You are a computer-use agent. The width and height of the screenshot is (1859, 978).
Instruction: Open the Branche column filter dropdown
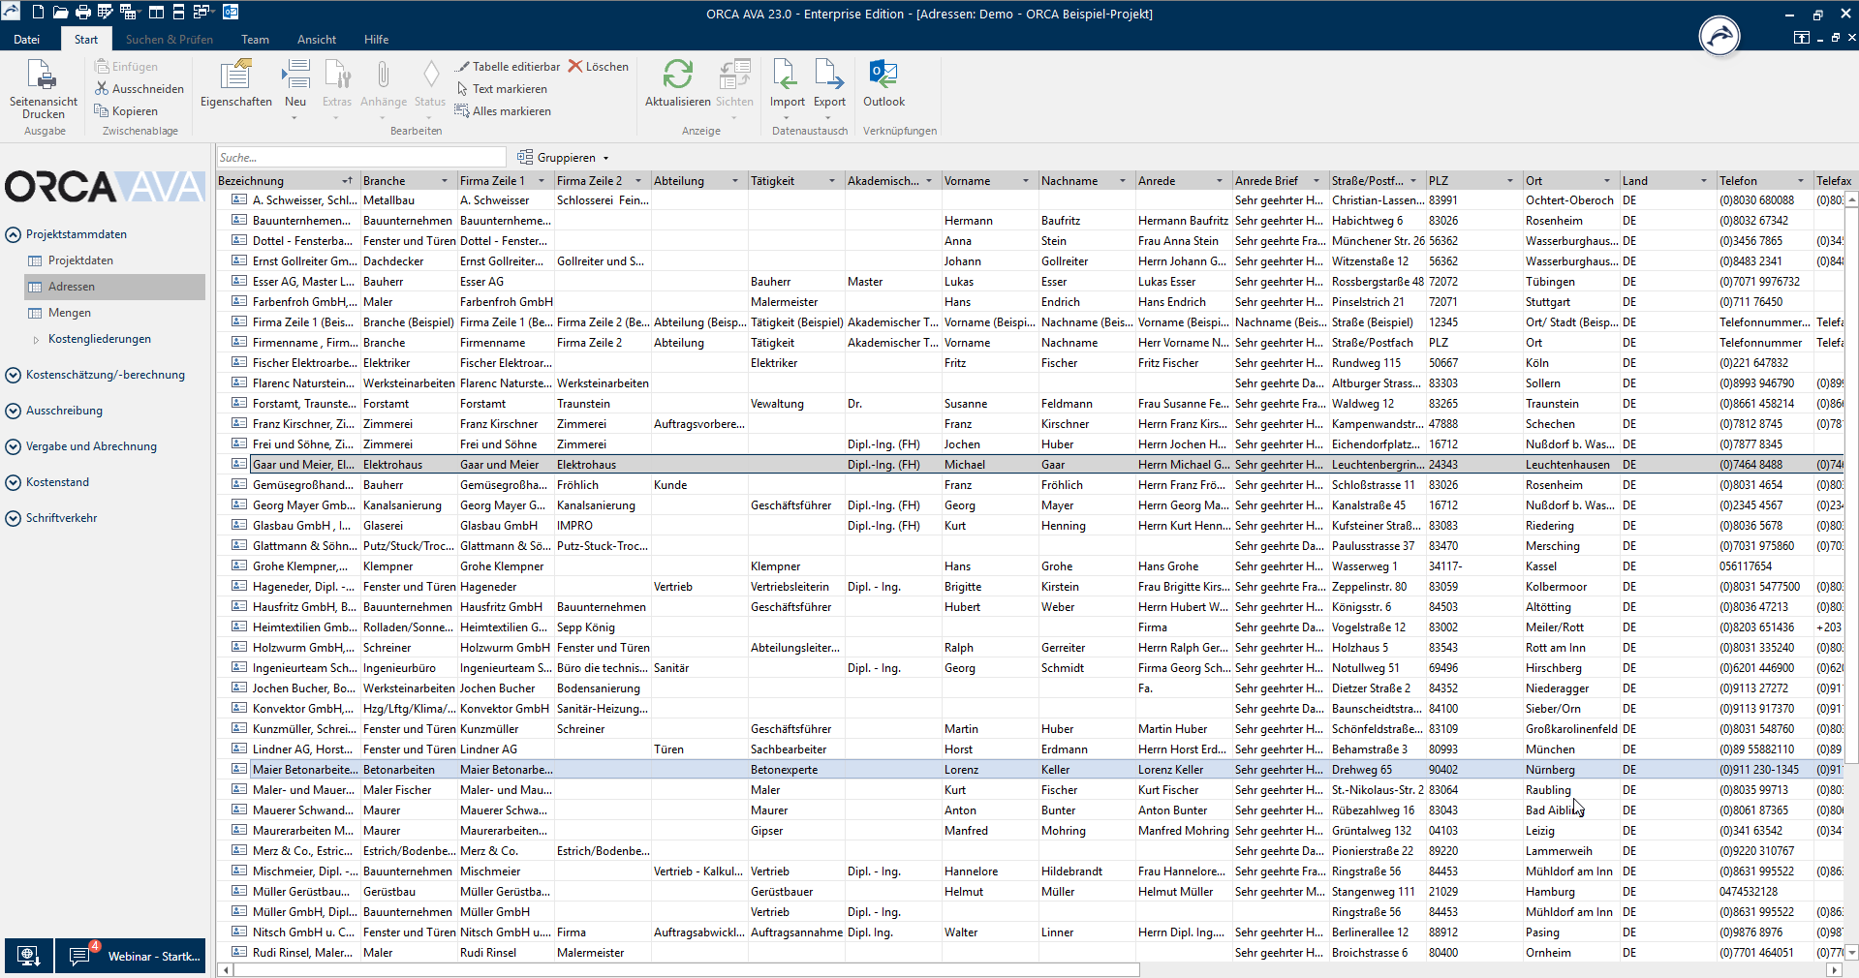445,181
